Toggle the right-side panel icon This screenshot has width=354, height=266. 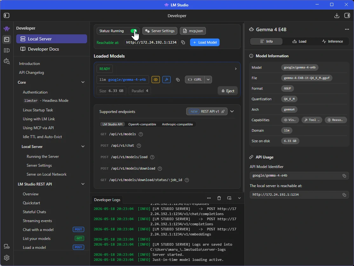(x=347, y=16)
